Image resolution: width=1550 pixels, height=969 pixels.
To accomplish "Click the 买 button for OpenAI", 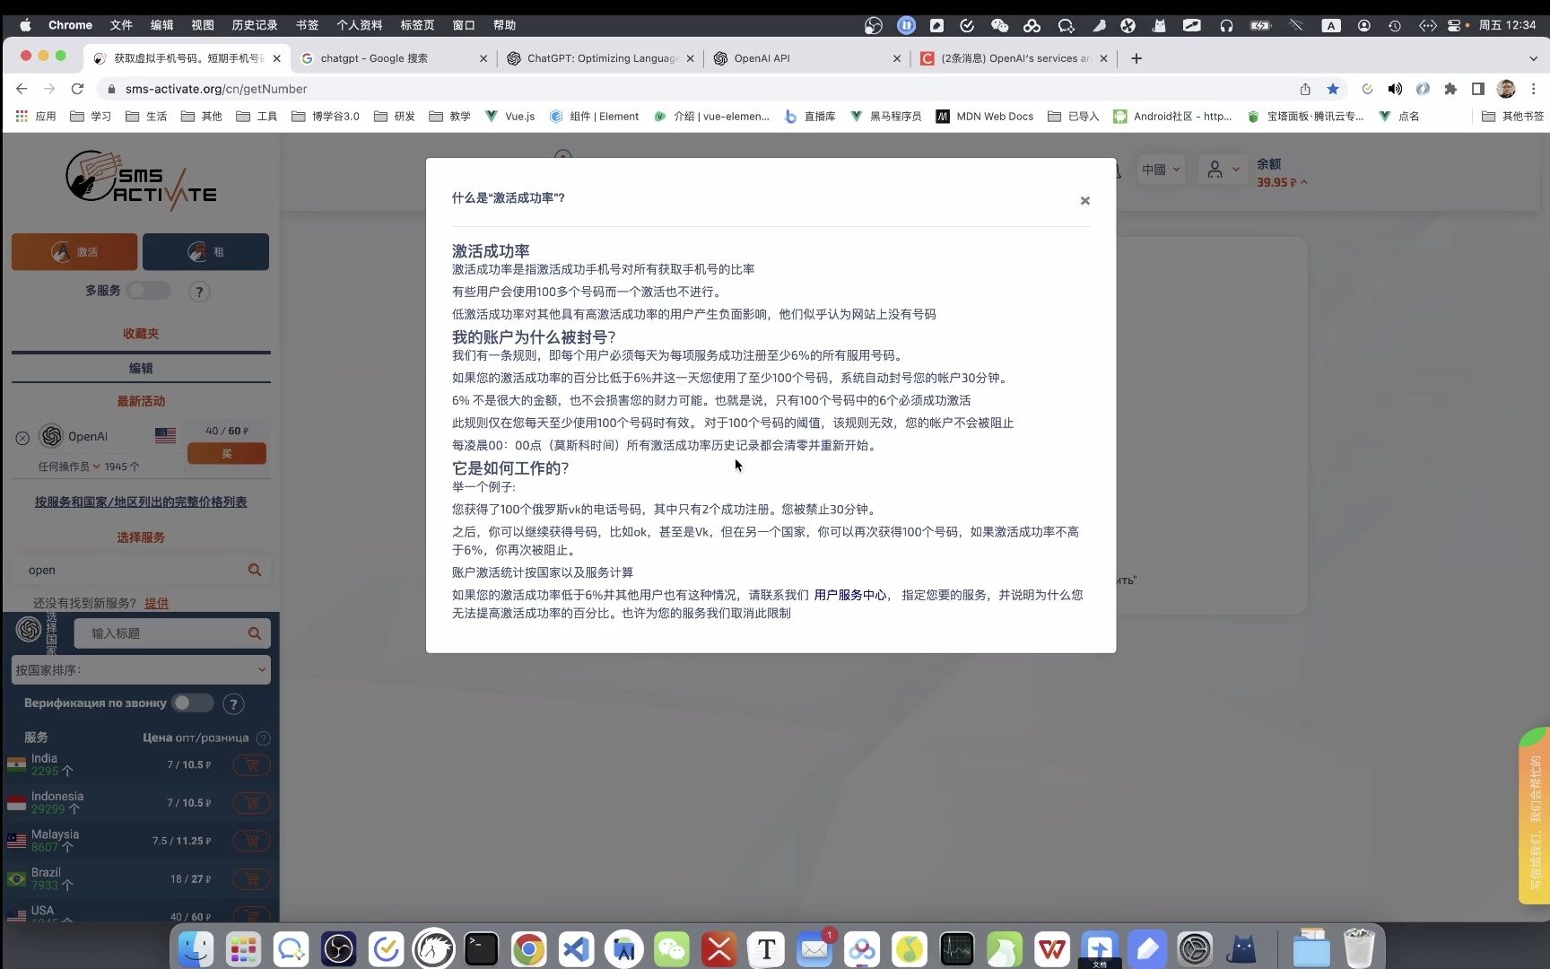I will coord(226,453).
